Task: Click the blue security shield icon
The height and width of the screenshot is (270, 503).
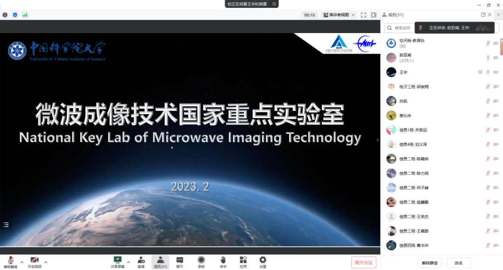Action: 15,15
